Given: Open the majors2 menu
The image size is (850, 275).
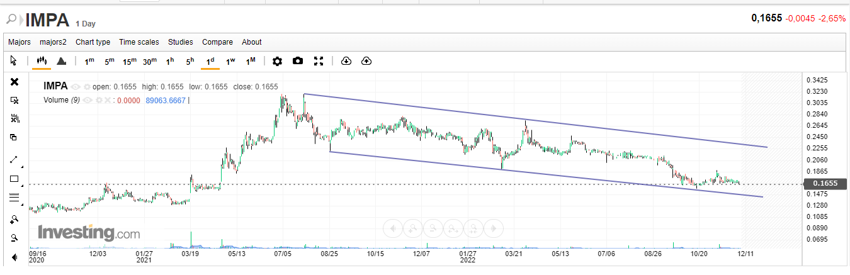Looking at the screenshot, I should coord(53,42).
